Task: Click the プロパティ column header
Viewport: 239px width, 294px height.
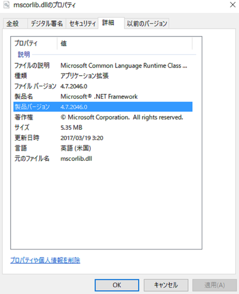Action: 34,43
